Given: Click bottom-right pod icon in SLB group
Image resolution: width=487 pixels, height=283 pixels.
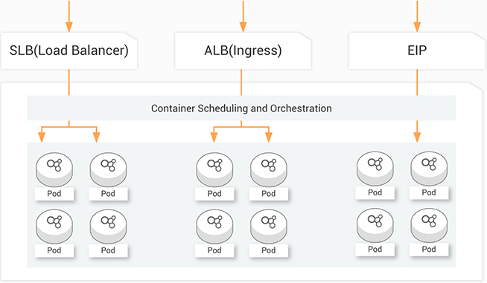Looking at the screenshot, I should click(108, 227).
